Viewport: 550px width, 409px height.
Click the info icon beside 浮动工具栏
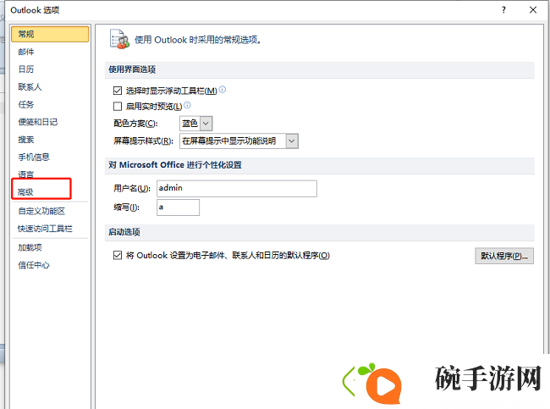point(223,90)
